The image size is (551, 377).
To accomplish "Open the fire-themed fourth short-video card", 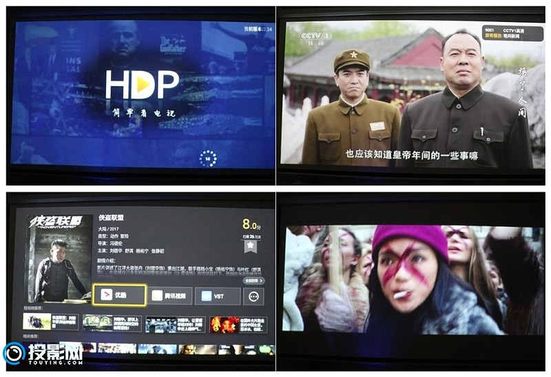I will click(238, 325).
